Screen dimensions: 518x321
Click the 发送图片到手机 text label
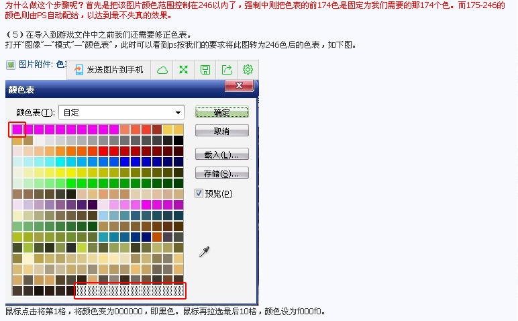tap(115, 70)
